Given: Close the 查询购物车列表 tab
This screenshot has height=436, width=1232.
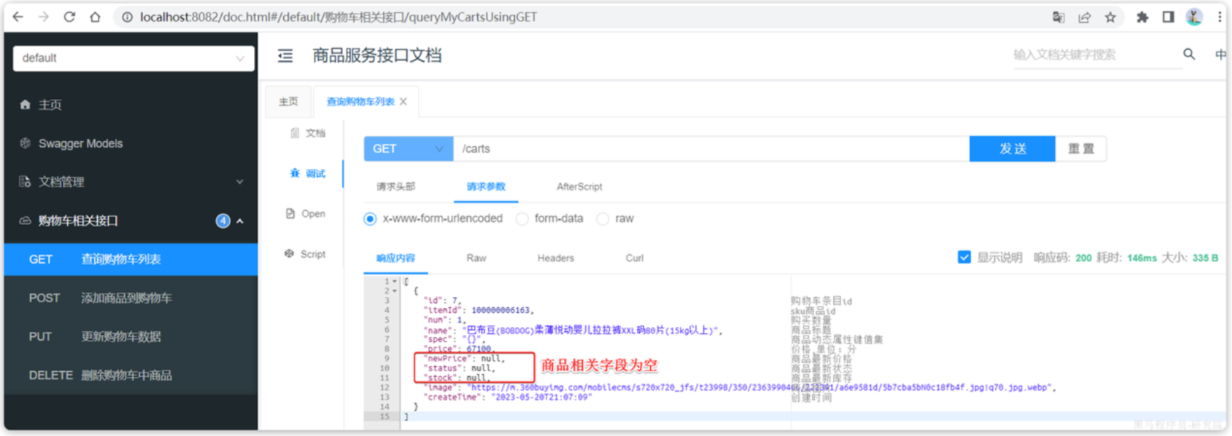Looking at the screenshot, I should [x=403, y=102].
